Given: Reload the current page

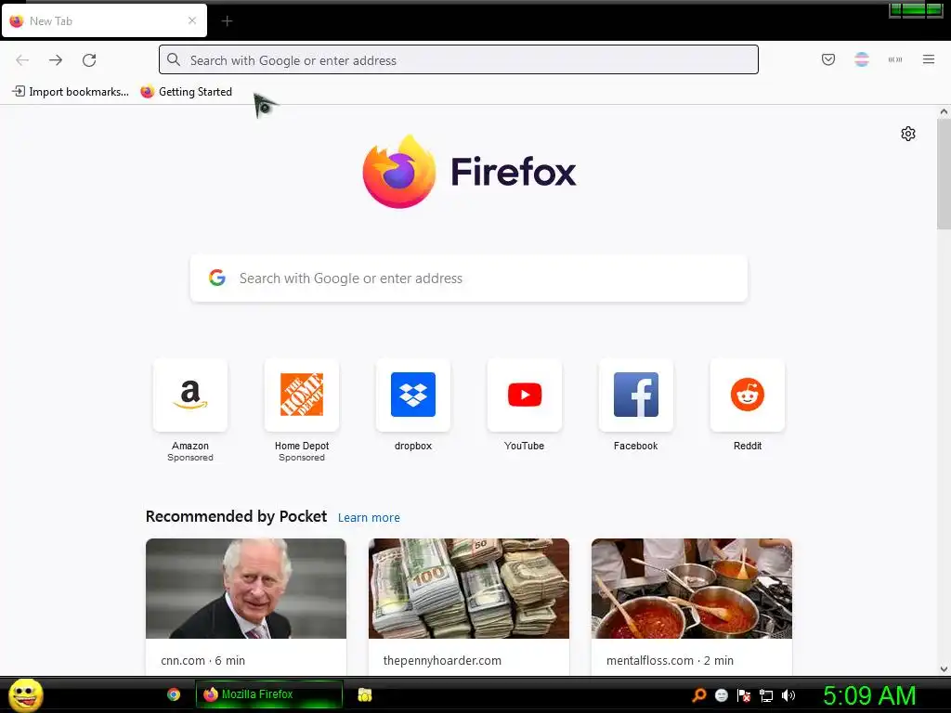Looking at the screenshot, I should point(89,60).
